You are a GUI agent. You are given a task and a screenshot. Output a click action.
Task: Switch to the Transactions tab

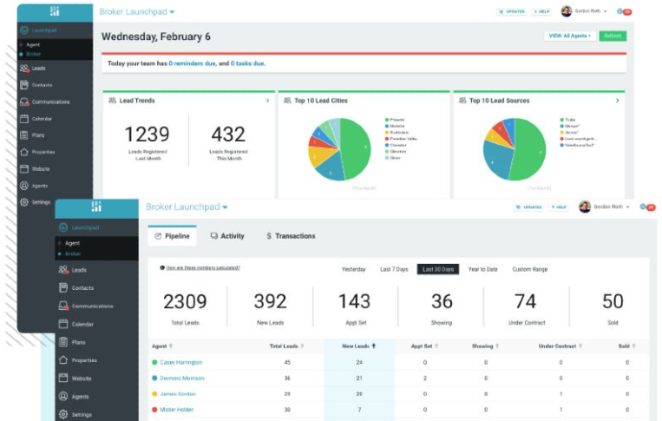pos(291,236)
